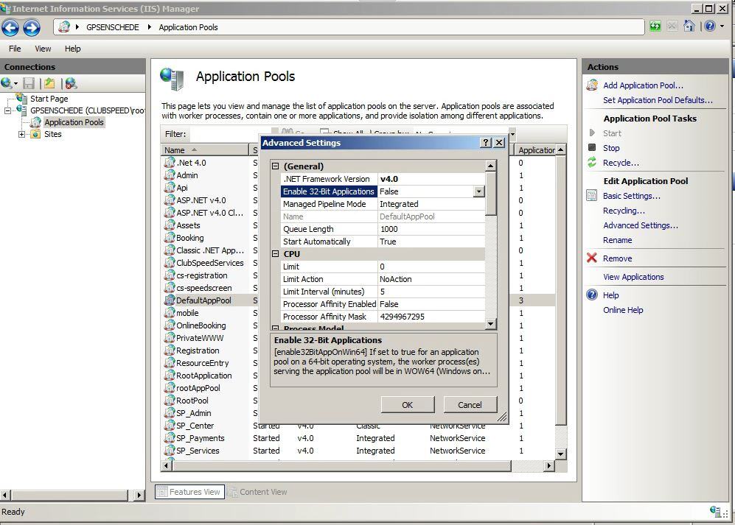Click Online Help link
Viewport: 735px width, 525px height.
click(x=623, y=310)
